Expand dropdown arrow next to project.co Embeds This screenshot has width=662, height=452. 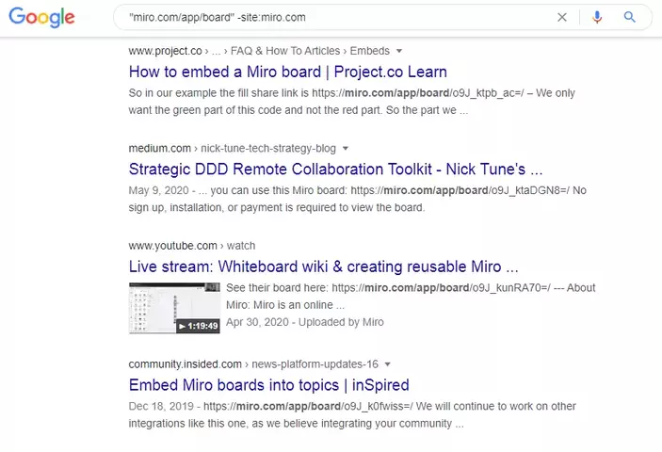click(399, 51)
